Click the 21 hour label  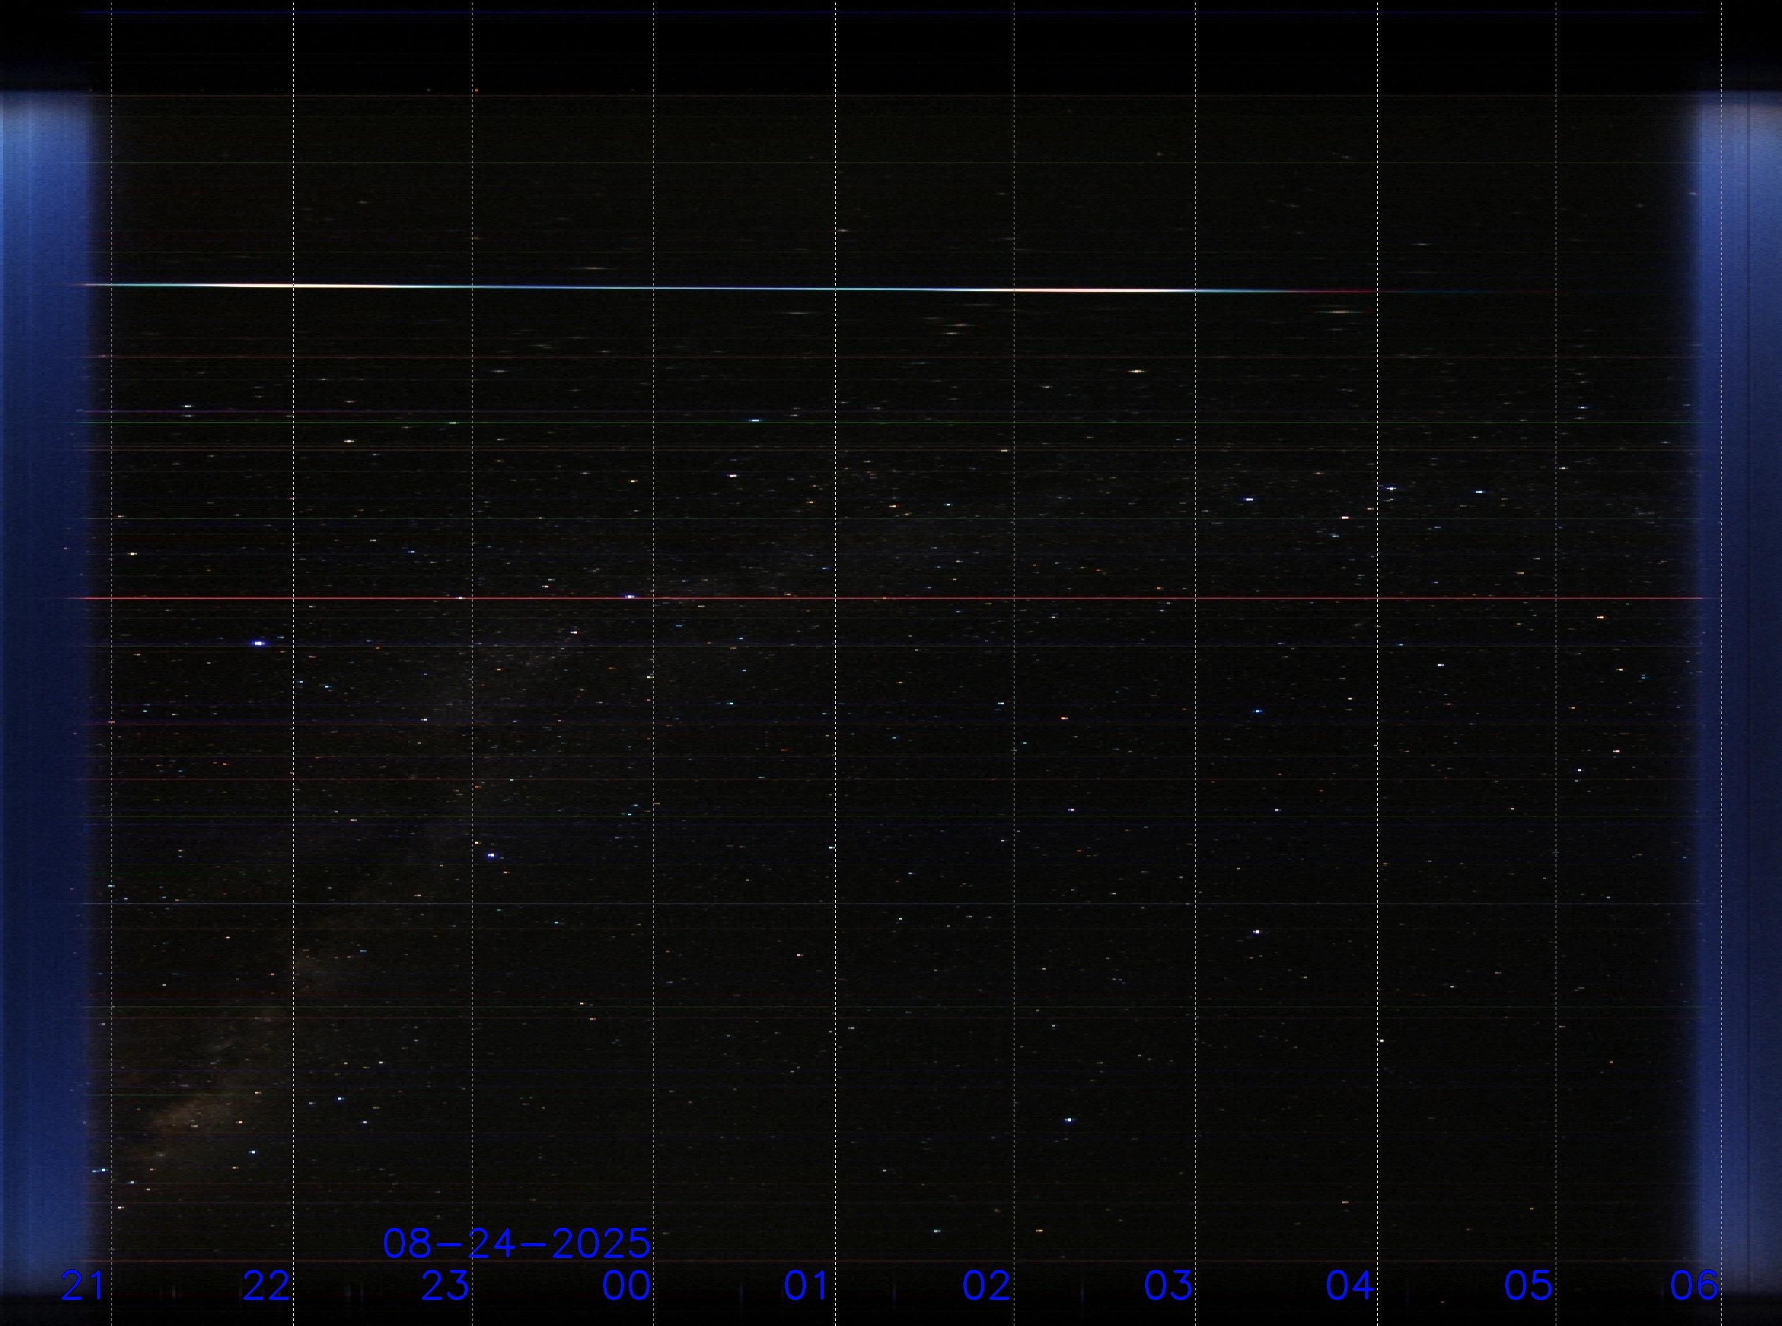[84, 1286]
